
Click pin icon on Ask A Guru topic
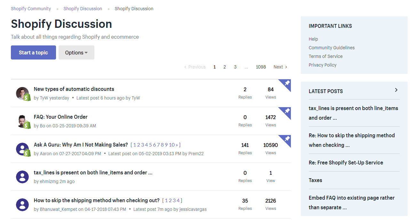tap(287, 139)
